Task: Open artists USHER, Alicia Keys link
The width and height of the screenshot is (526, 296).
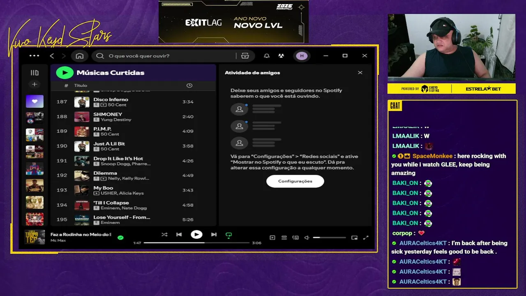Action: coord(122,193)
